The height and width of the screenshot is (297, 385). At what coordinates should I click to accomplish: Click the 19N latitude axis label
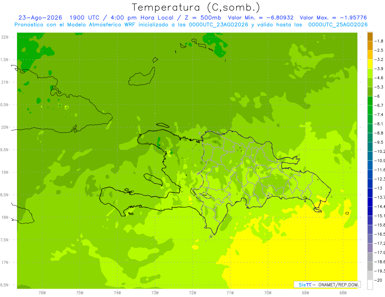[x=5, y=172]
